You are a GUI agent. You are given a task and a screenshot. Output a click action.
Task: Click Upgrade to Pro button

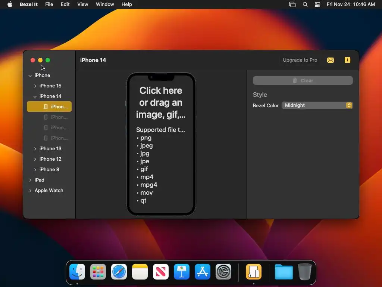click(300, 60)
